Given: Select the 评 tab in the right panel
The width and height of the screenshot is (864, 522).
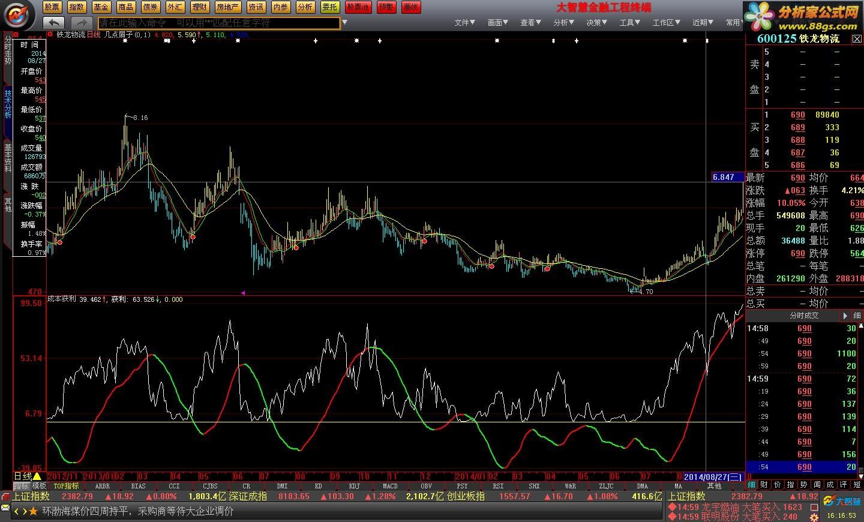Looking at the screenshot, I should [843, 485].
